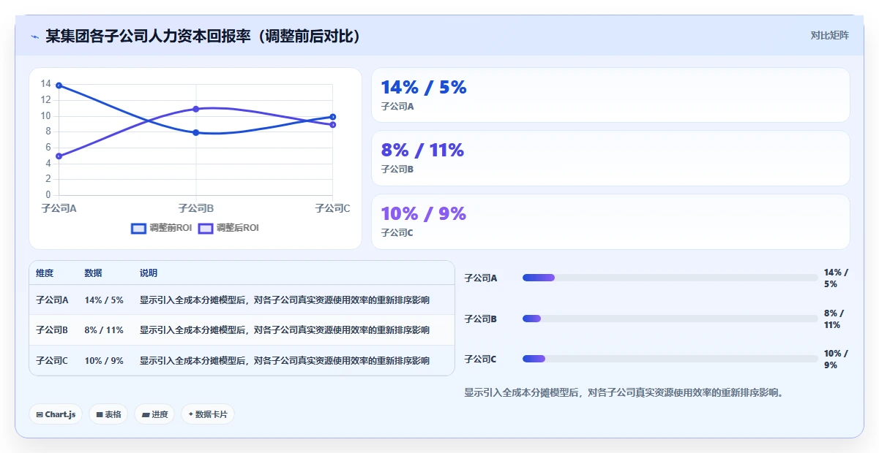Click the icon in the 表格 tag

coord(100,414)
